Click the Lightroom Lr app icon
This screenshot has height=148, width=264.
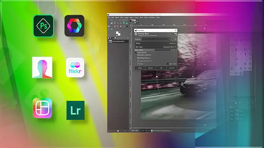76,110
